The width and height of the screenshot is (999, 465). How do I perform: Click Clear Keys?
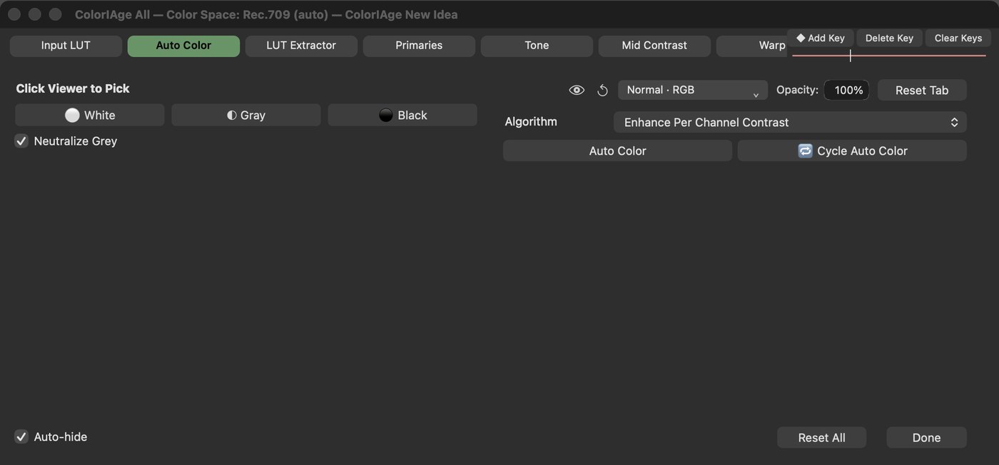pyautogui.click(x=958, y=38)
